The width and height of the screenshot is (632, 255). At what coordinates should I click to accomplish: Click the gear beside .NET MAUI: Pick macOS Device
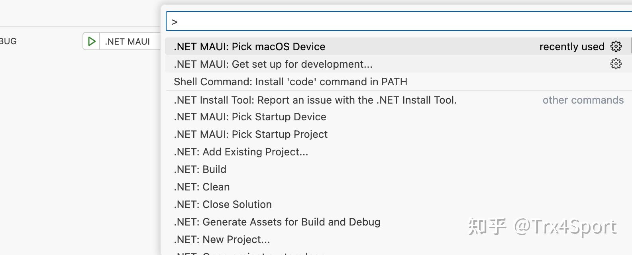click(616, 46)
